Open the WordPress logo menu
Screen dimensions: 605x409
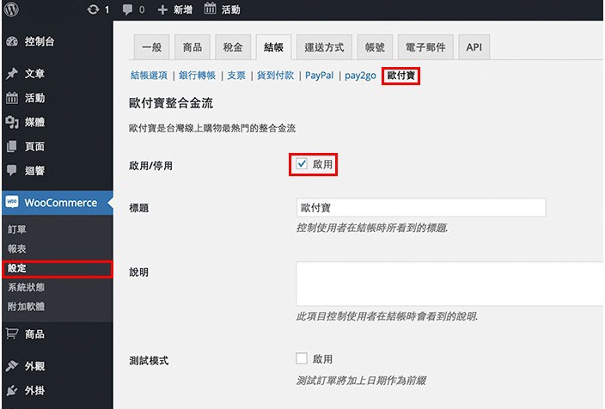[x=11, y=9]
